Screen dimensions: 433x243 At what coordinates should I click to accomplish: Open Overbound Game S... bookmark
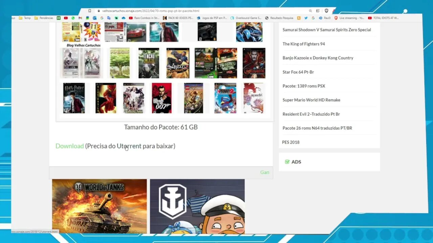(x=246, y=18)
